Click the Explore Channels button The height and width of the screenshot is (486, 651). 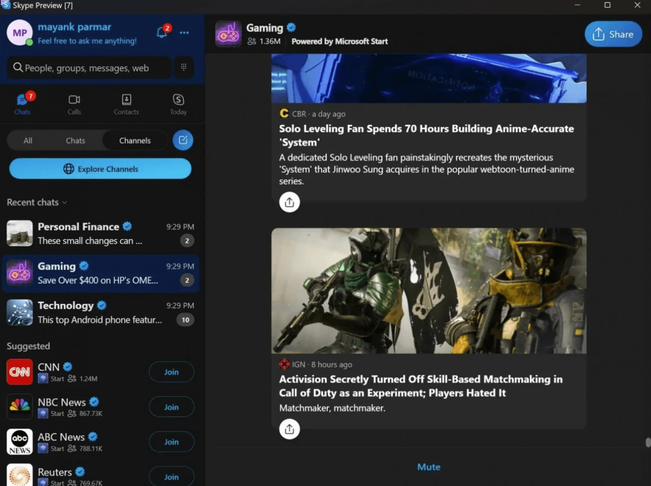(x=101, y=169)
